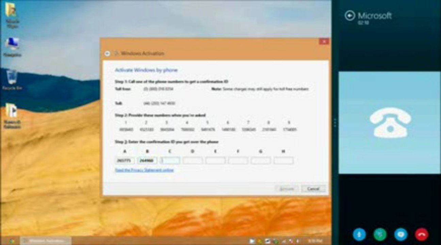This screenshot has width=441, height=245.
Task: Open the Read the Privacy Statement online link
Action: pos(144,170)
